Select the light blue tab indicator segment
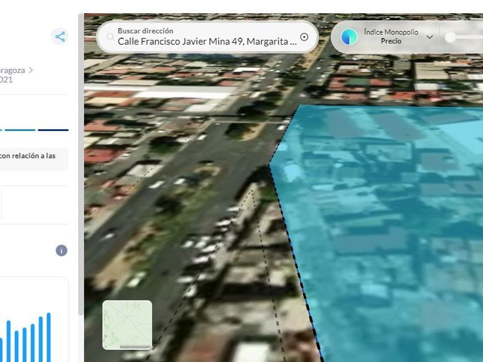 [20, 130]
